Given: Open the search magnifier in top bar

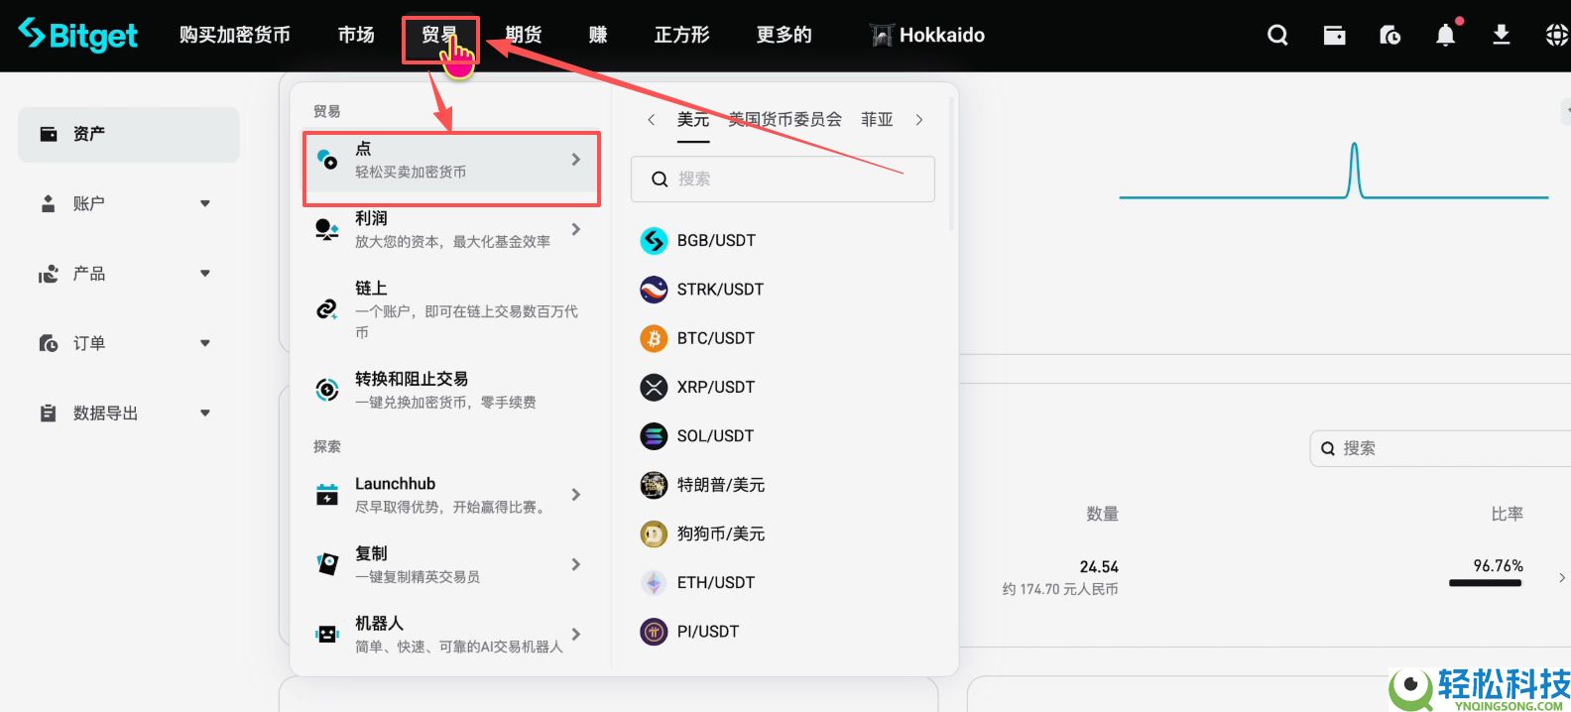Looking at the screenshot, I should click(1277, 36).
